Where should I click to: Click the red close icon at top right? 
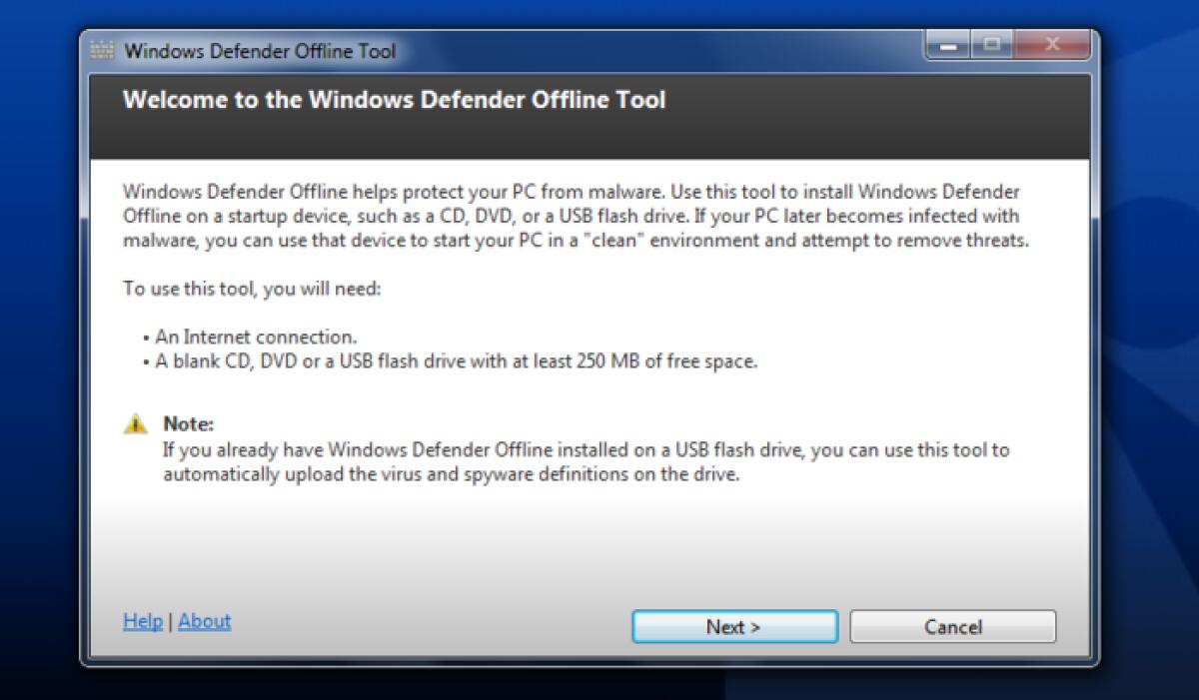(x=1051, y=45)
